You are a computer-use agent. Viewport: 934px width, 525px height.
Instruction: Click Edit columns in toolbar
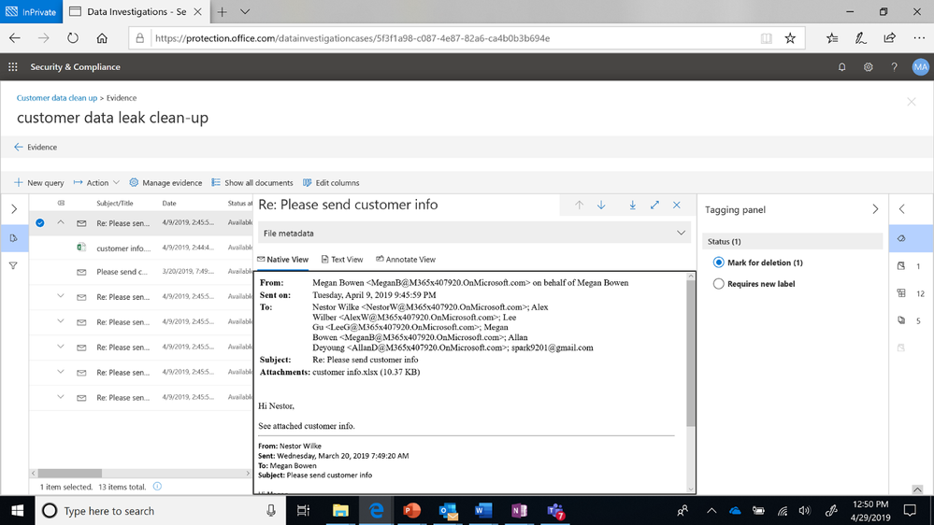331,183
